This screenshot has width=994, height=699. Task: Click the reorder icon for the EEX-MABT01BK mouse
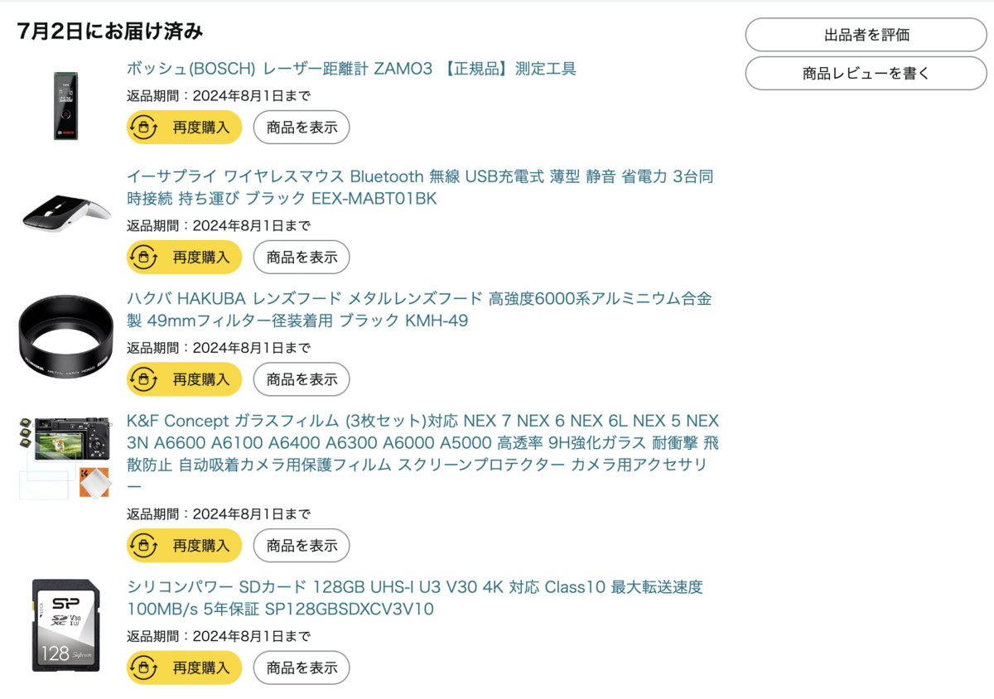[x=144, y=257]
